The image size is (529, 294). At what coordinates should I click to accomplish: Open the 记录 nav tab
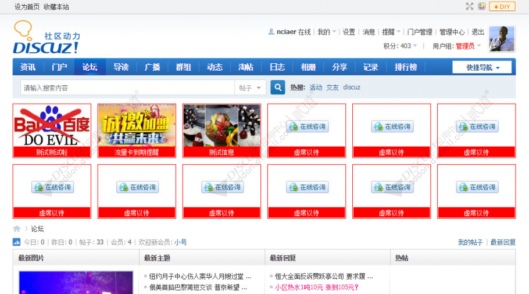(x=370, y=67)
